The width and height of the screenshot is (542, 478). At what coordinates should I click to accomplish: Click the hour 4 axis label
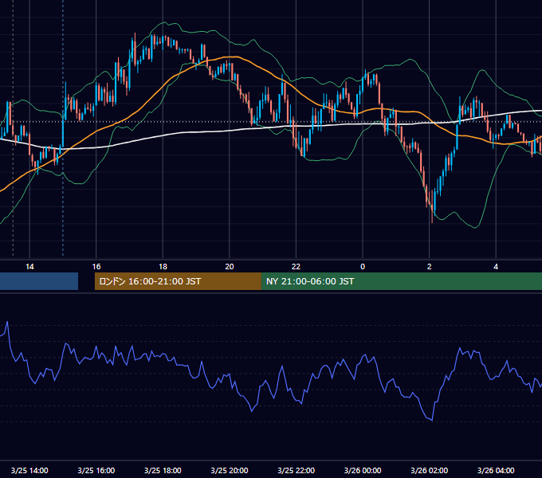[x=496, y=267]
